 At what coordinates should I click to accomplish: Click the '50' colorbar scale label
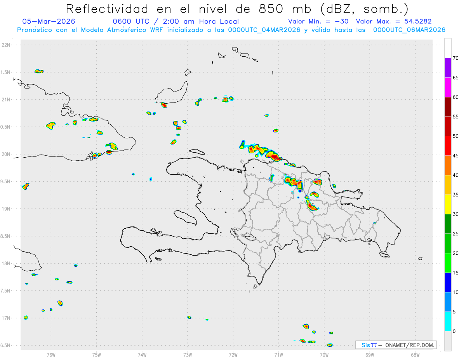click(x=456, y=136)
